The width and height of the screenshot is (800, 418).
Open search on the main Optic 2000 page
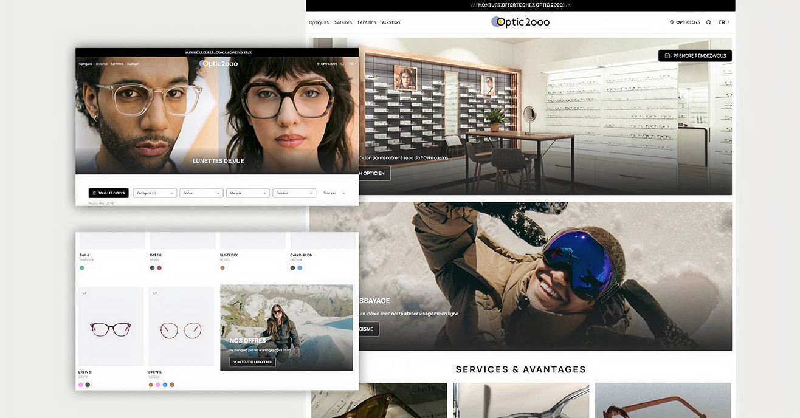point(708,22)
